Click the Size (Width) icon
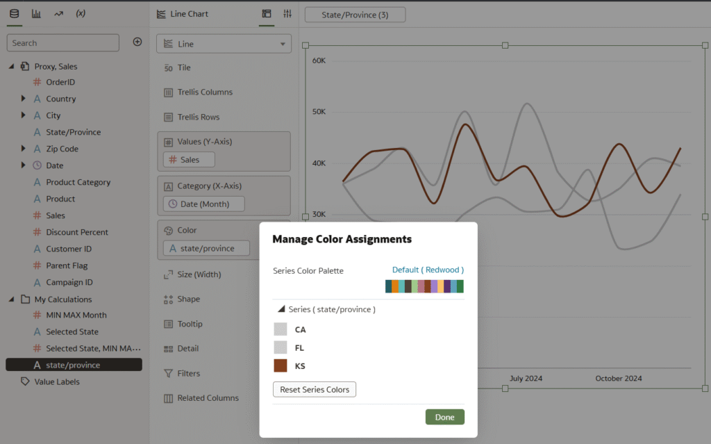 (168, 274)
